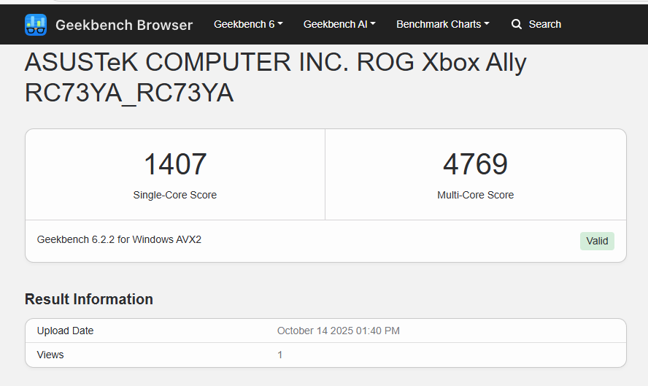Screen dimensions: 648x386
Task: Click the 1407 single-core score number
Action: coord(175,164)
